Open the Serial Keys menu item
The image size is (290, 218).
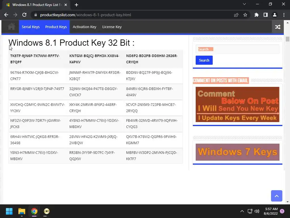coord(31,27)
